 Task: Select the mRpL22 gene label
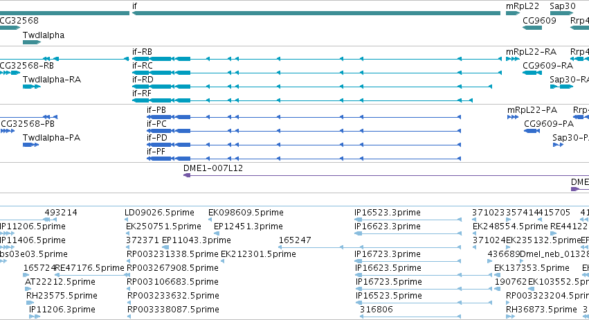(523, 6)
